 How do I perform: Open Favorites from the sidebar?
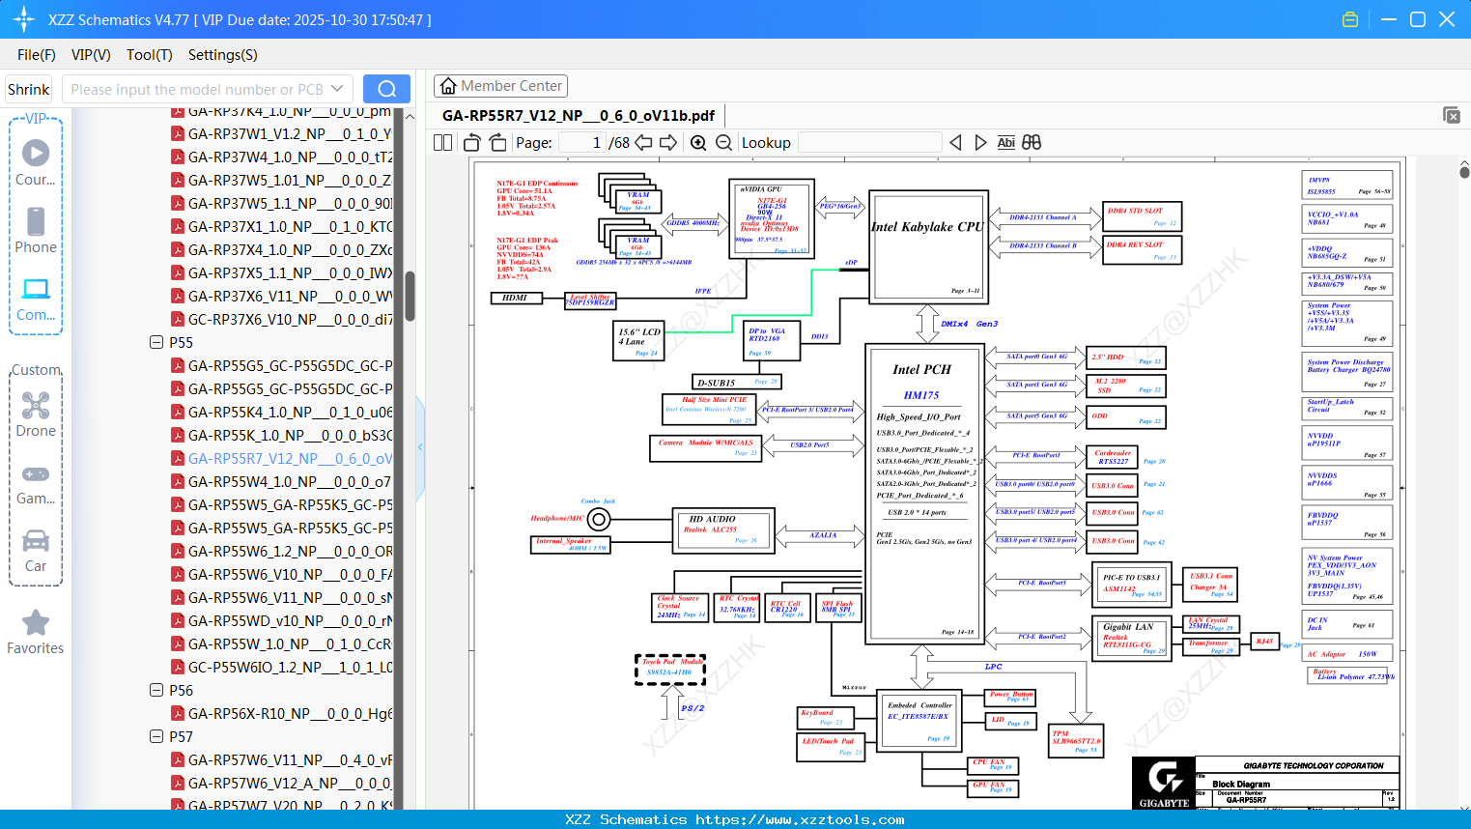click(x=36, y=633)
